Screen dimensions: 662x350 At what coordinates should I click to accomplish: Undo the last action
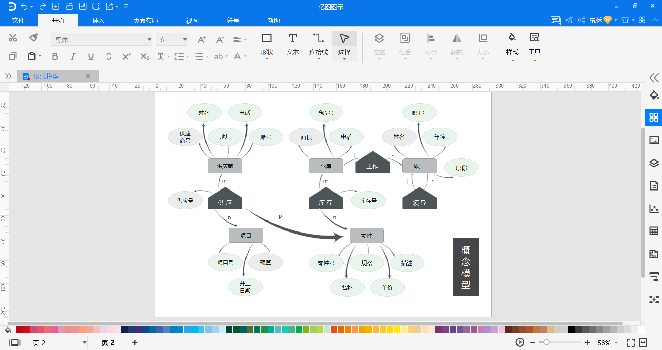tap(24, 6)
